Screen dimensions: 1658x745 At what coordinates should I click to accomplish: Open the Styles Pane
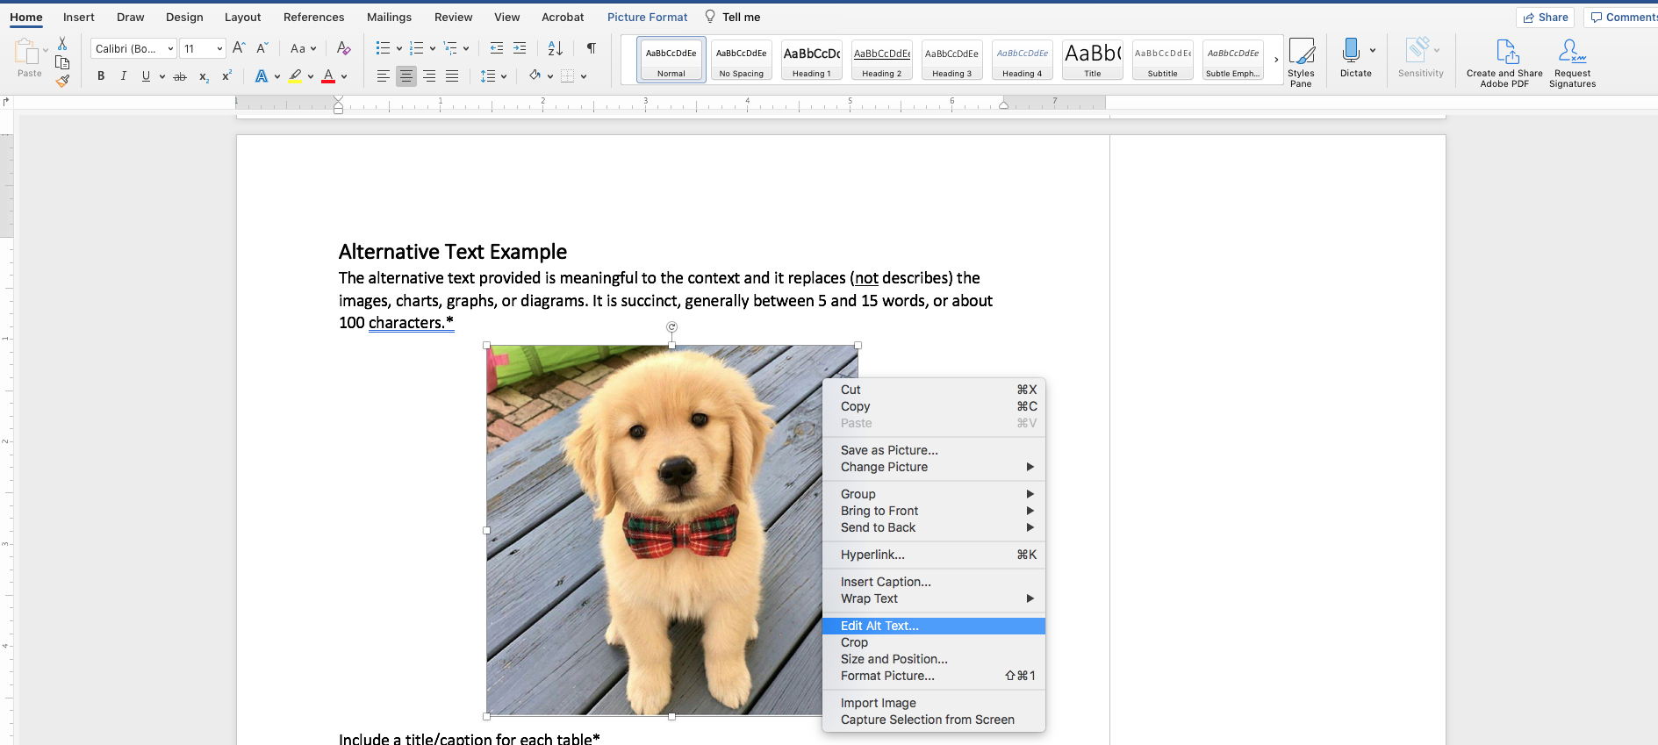[x=1301, y=62]
